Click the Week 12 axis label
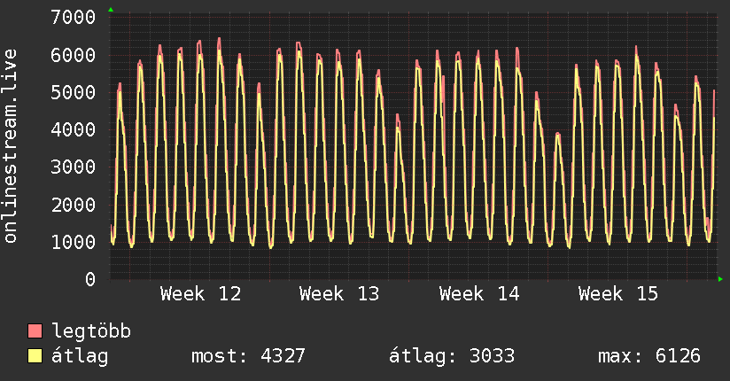 [x=201, y=294]
